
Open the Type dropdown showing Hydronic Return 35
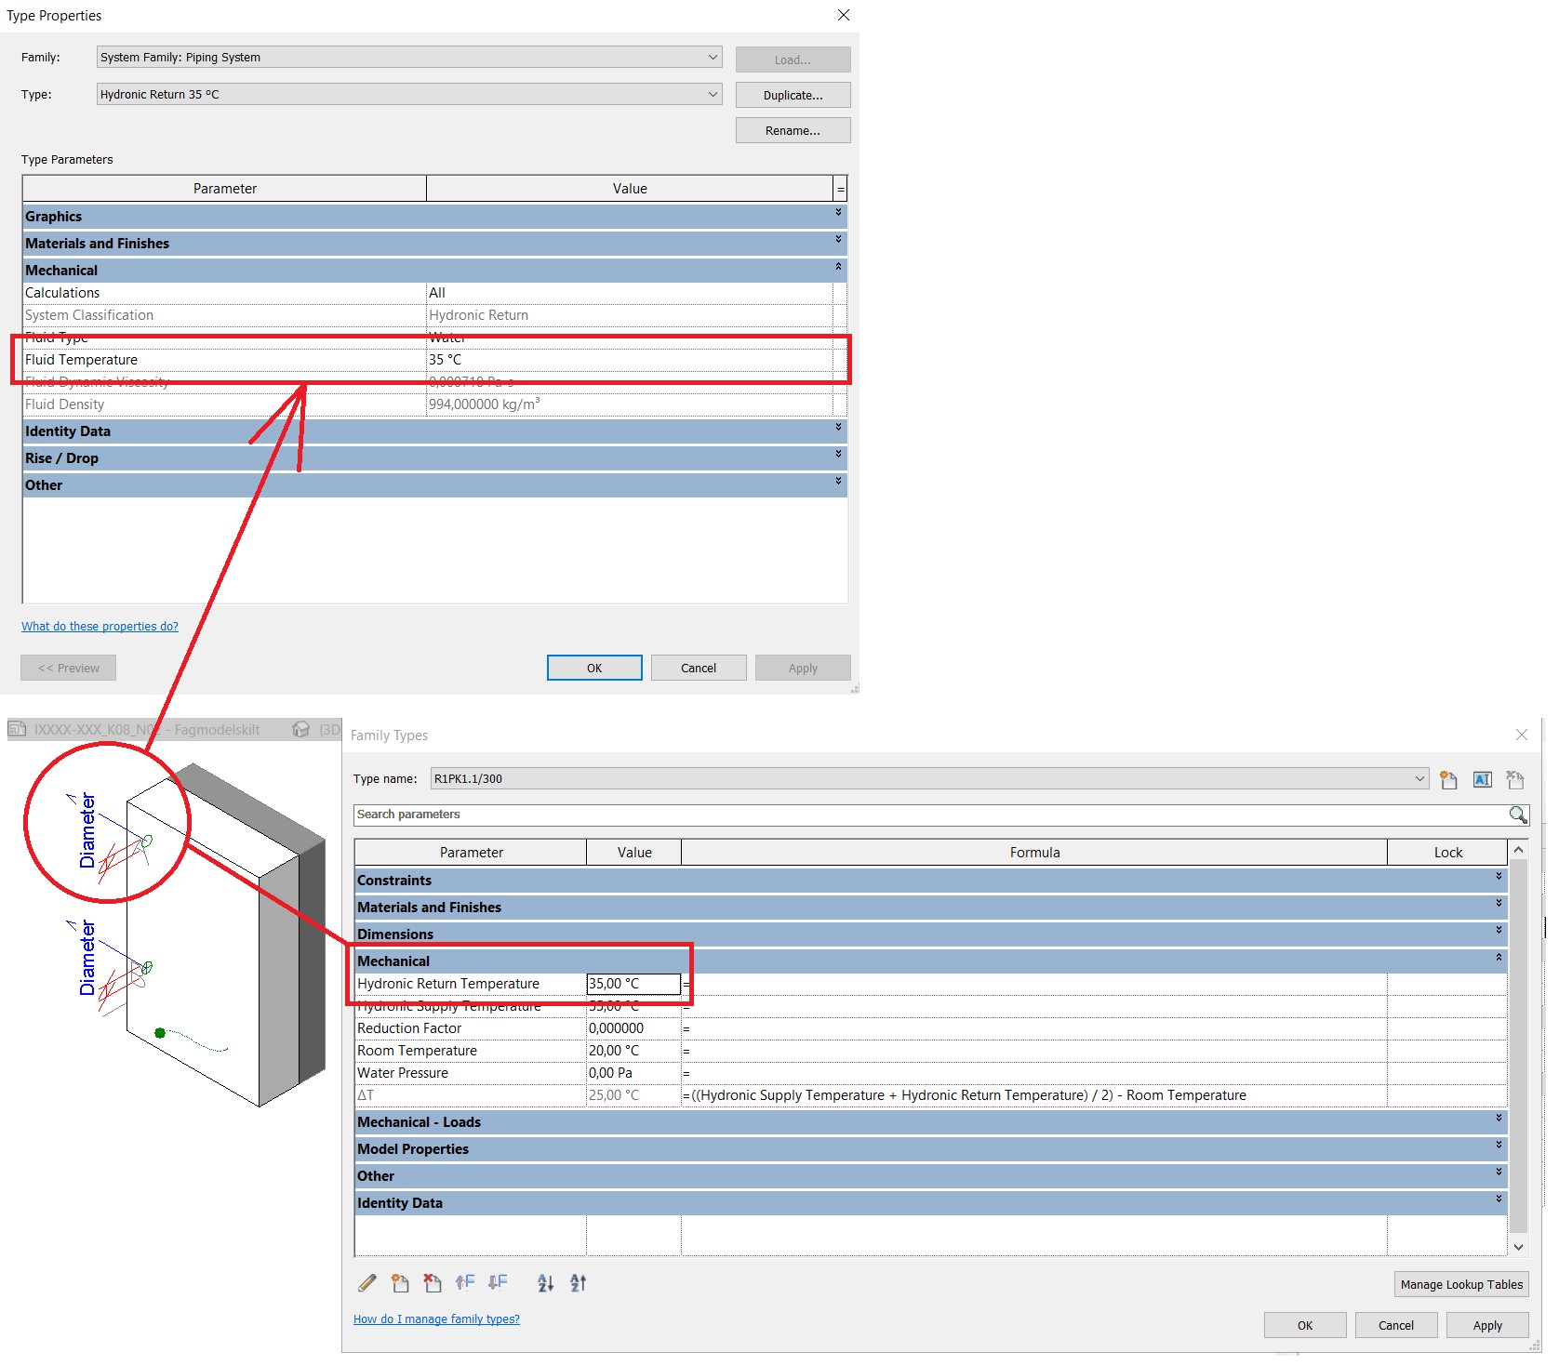tap(713, 94)
